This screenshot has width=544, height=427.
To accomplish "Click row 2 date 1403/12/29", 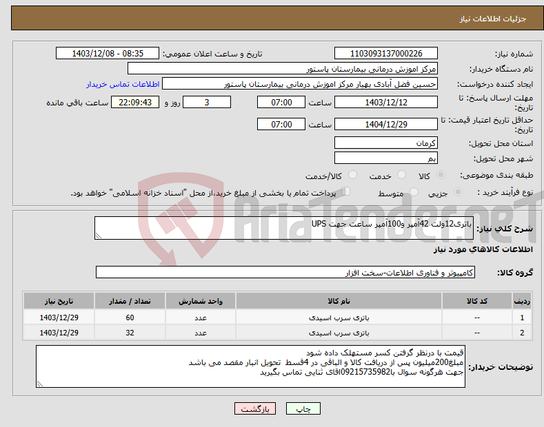I will 59,333.
